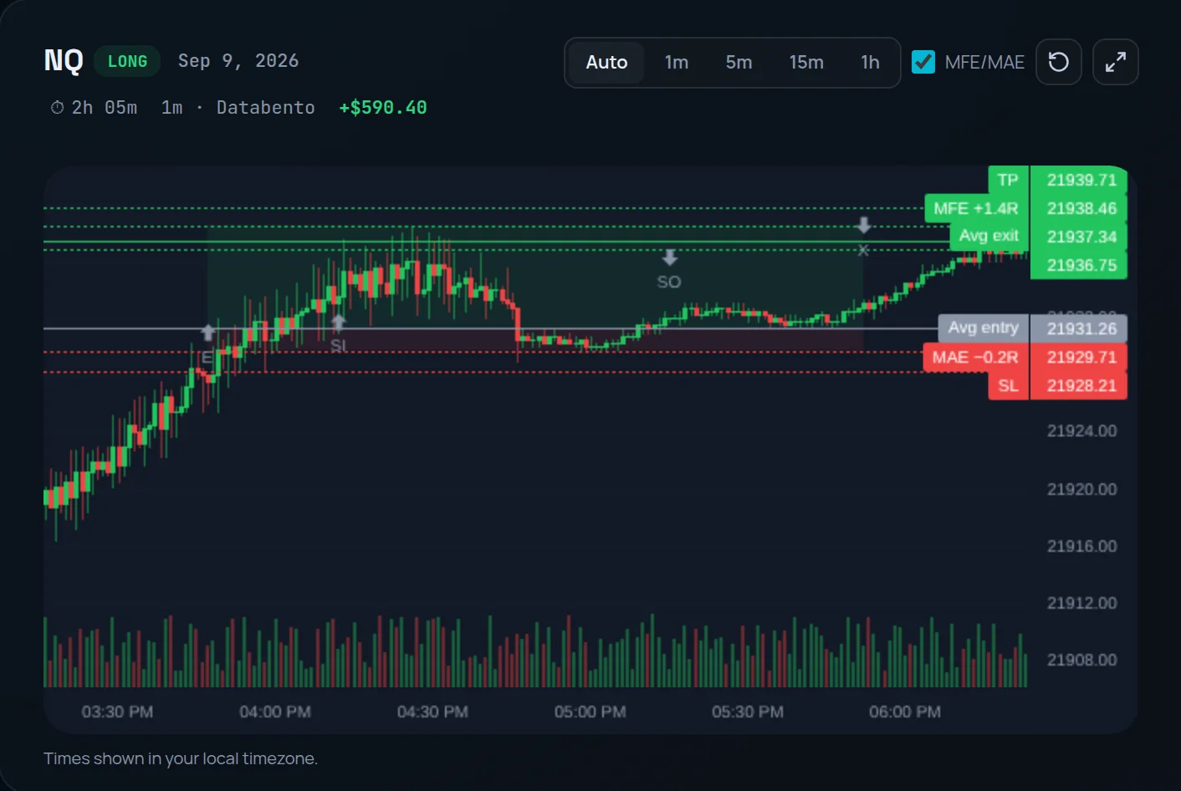This screenshot has height=791, width=1181.
Task: Click the 2h 05m duration text
Action: coord(105,108)
